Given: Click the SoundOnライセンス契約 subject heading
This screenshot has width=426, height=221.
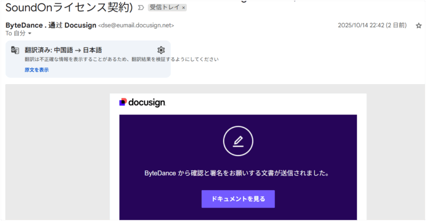Looking at the screenshot, I should tap(67, 9).
